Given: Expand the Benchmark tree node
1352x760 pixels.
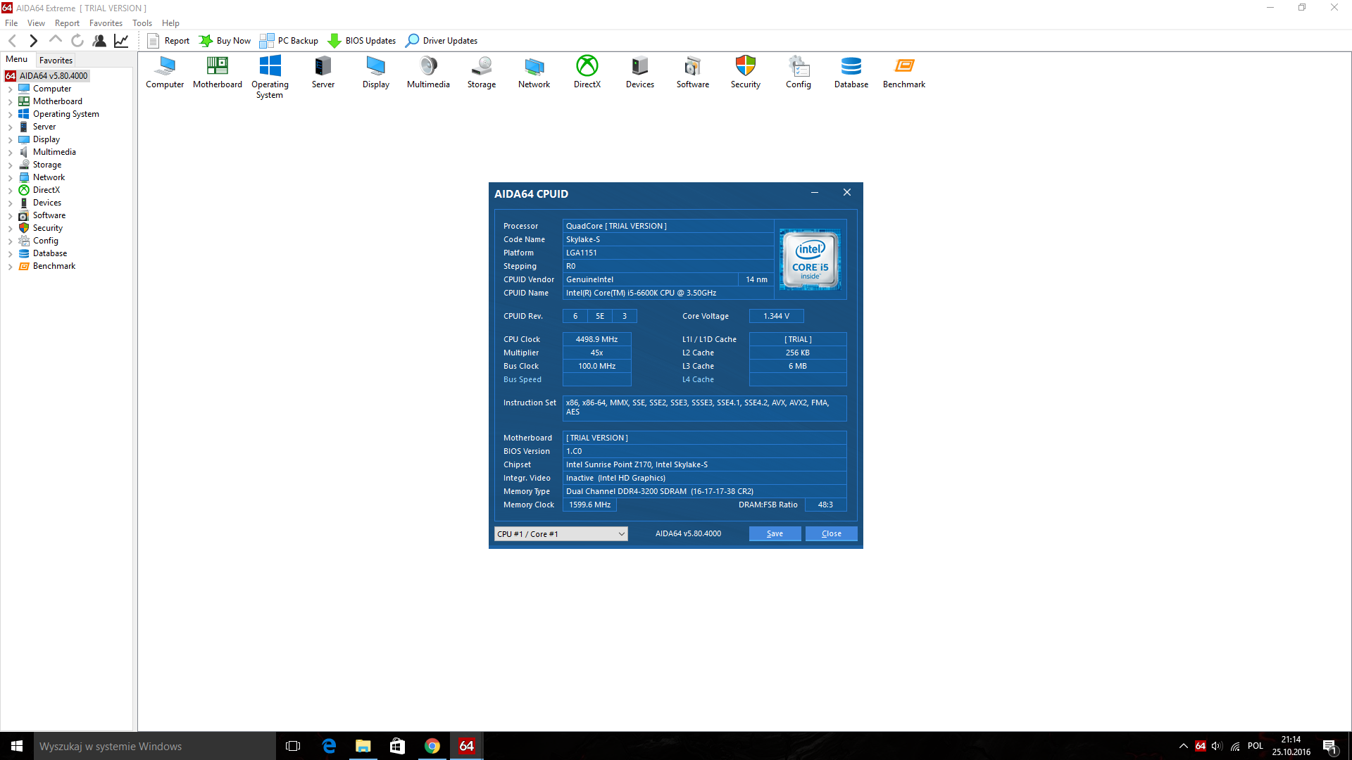Looking at the screenshot, I should pyautogui.click(x=10, y=267).
